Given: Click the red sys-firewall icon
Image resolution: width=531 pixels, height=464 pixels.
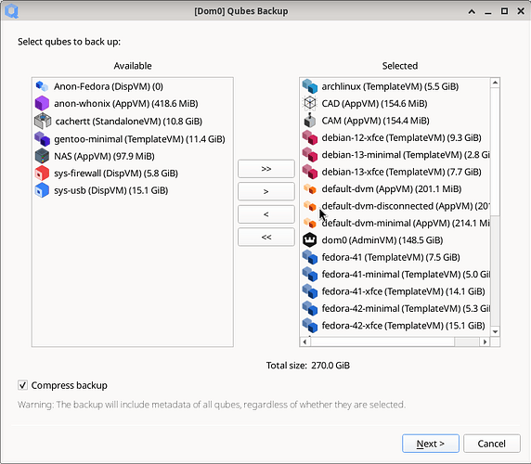Looking at the screenshot, I should click(42, 174).
